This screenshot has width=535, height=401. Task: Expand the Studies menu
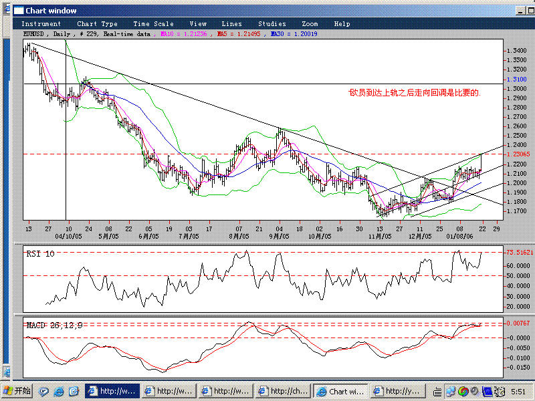[x=272, y=24]
